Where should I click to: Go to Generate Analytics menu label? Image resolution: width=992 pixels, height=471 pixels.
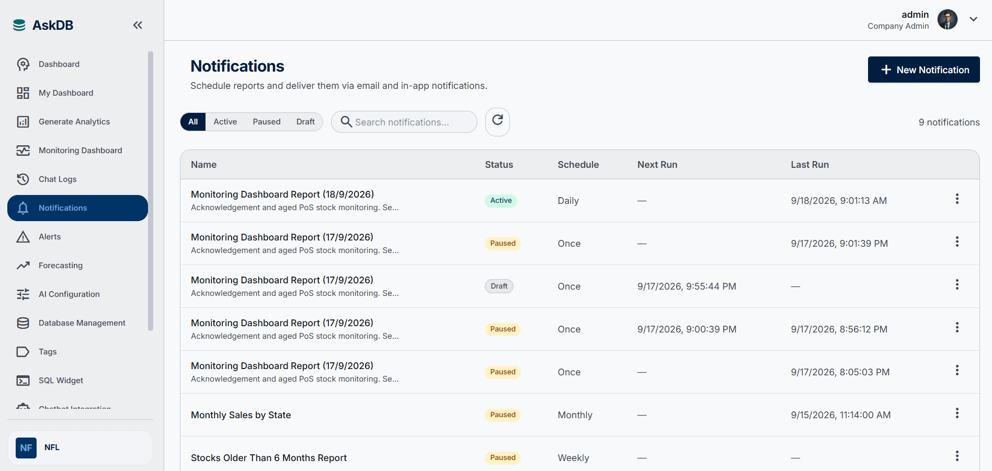(74, 122)
